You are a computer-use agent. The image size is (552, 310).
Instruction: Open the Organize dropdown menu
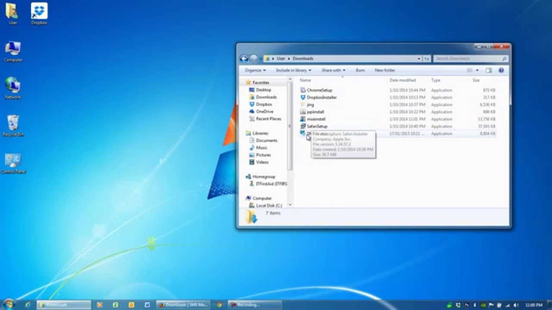(255, 70)
